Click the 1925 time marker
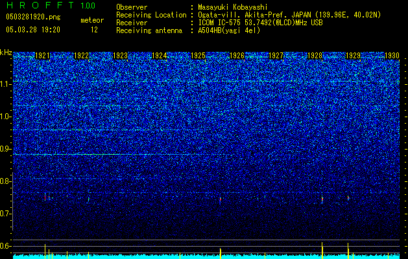The height and width of the screenshot is (259, 408). pyautogui.click(x=198, y=56)
